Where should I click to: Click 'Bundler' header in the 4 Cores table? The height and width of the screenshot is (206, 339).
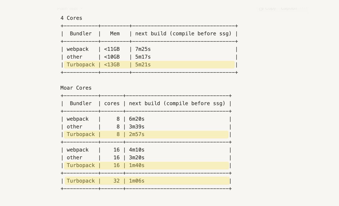(x=81, y=34)
